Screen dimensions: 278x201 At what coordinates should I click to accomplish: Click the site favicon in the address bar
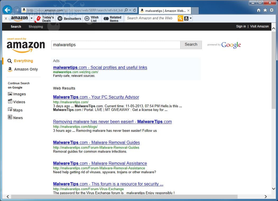pyautogui.click(x=24, y=10)
